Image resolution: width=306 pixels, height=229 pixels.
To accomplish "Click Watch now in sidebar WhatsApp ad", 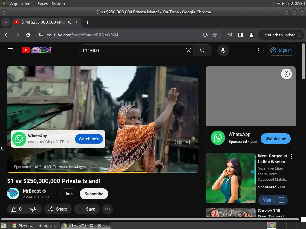I will click(x=276, y=139).
